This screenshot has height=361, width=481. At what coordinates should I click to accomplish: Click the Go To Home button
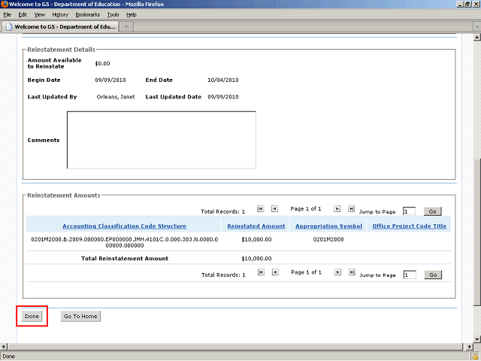coord(80,316)
